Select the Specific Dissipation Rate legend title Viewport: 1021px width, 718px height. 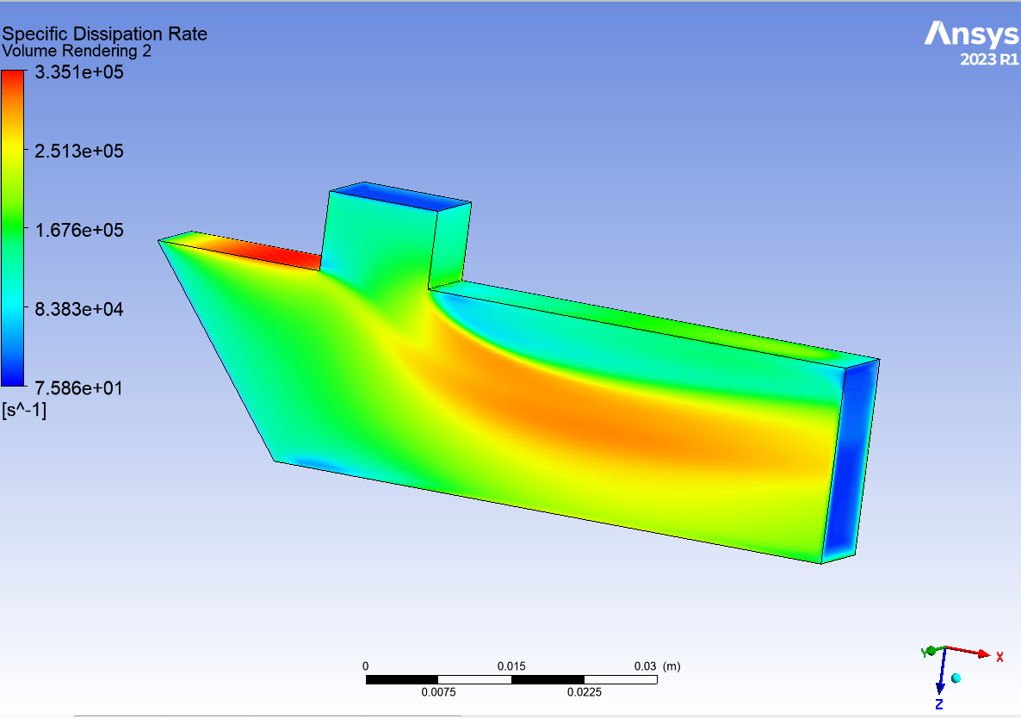[x=104, y=34]
